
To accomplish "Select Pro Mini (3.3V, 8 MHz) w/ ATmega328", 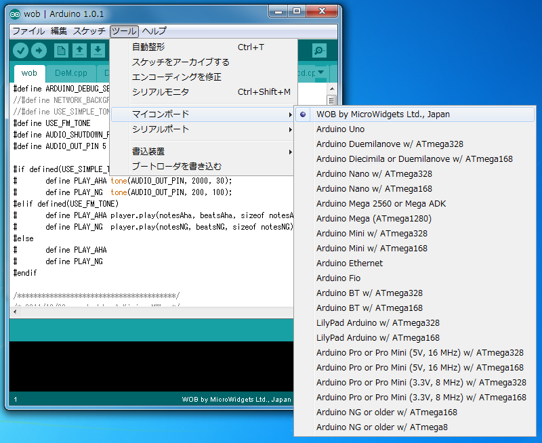I will click(415, 383).
